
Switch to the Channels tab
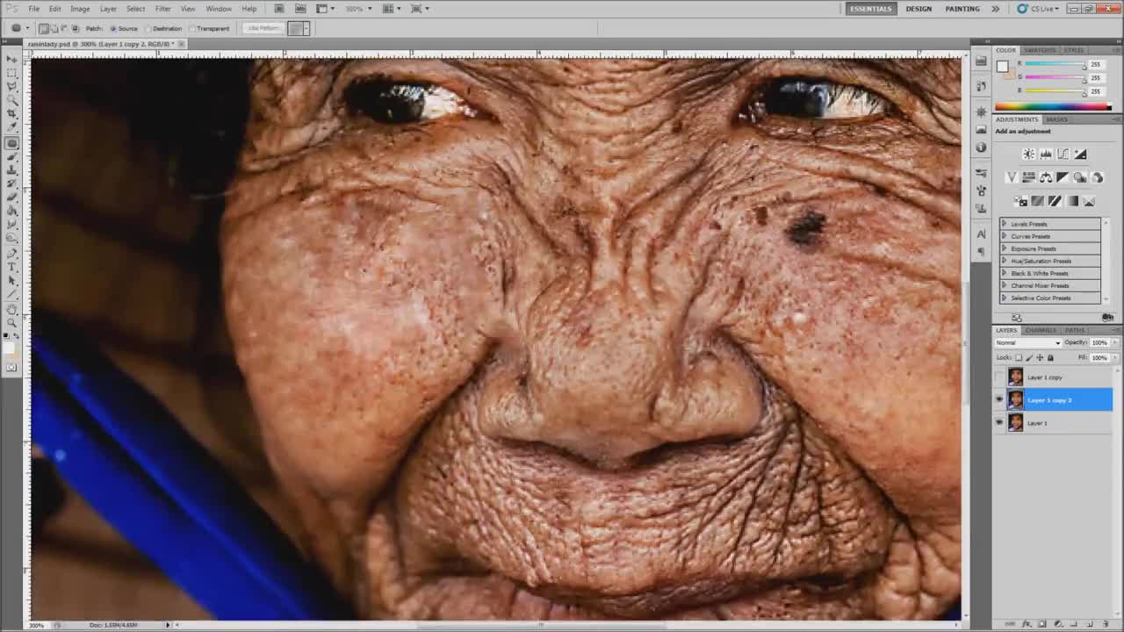click(1041, 330)
